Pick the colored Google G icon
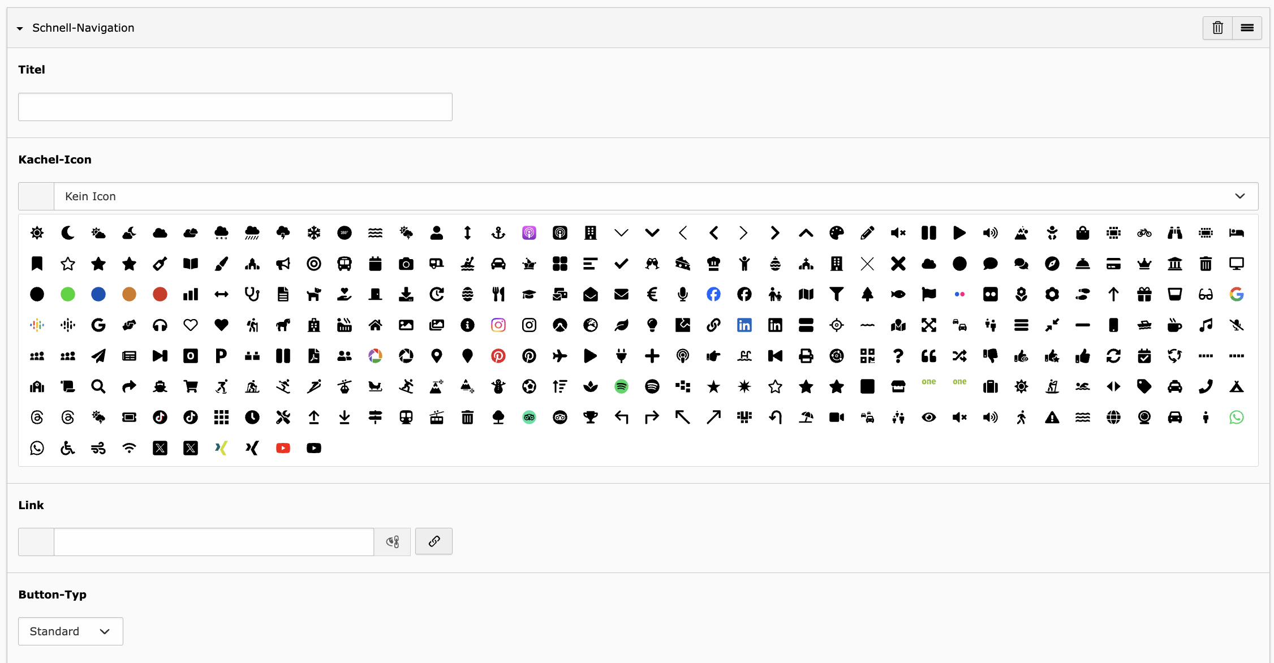The image size is (1274, 663). click(x=1236, y=294)
